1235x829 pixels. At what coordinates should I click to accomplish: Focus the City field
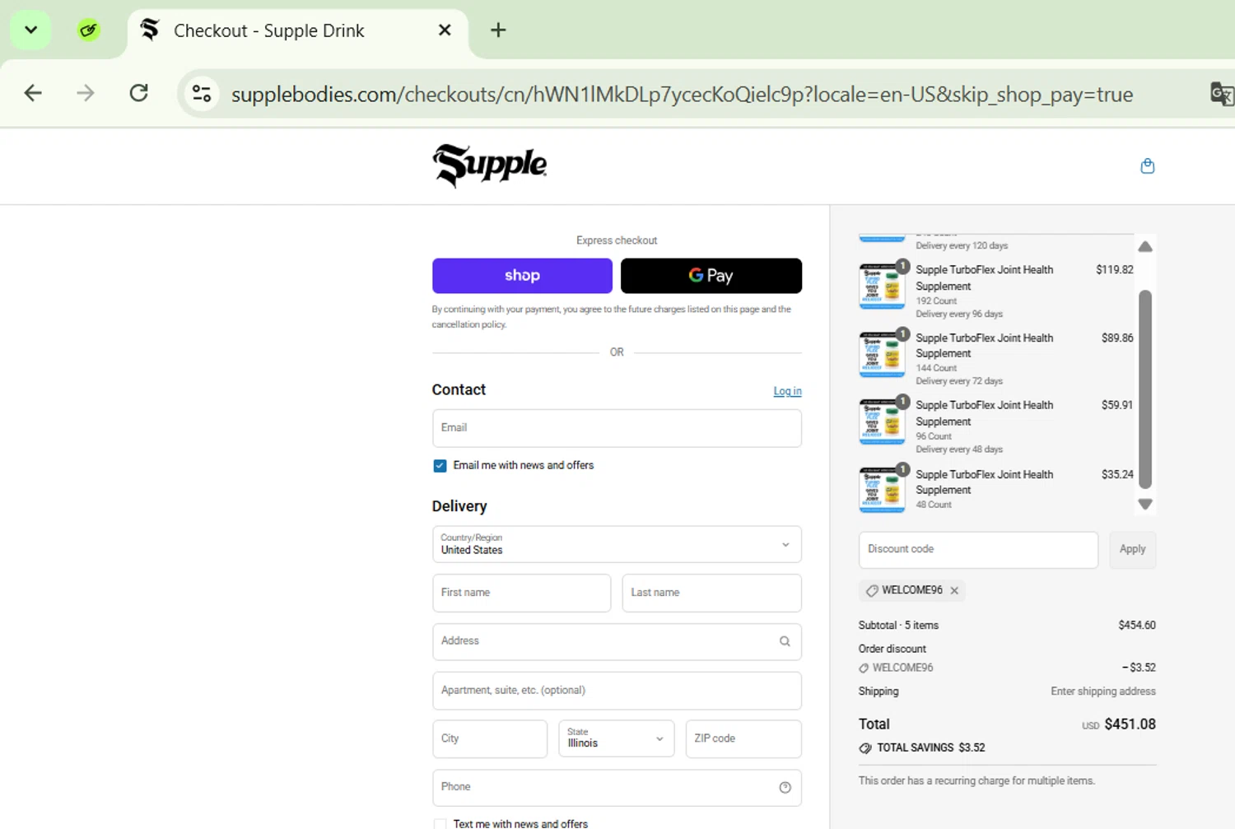[x=490, y=738]
